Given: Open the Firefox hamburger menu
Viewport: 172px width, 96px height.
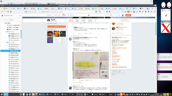Looking at the screenshot, I should coord(155,12).
